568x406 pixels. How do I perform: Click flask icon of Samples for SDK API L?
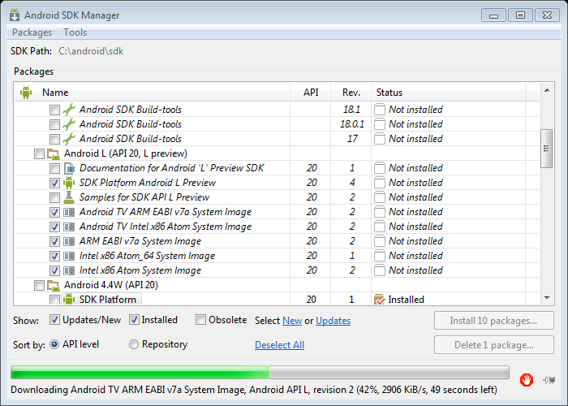69,197
